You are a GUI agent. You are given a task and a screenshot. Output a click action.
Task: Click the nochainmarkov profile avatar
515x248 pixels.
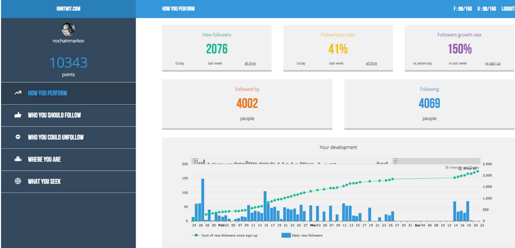(68, 29)
